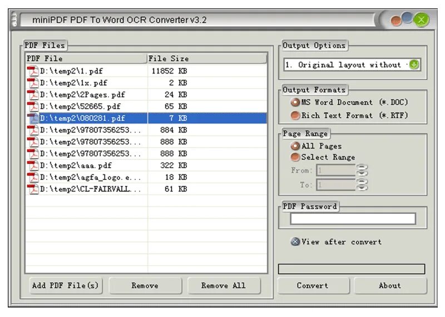Image resolution: width=445 pixels, height=317 pixels.
Task: Click the conversion progress bar
Action: tap(352, 269)
